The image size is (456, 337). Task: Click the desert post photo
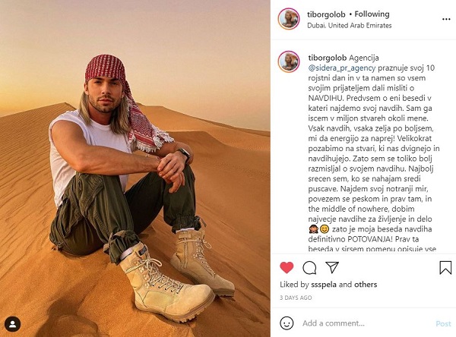pos(135,168)
